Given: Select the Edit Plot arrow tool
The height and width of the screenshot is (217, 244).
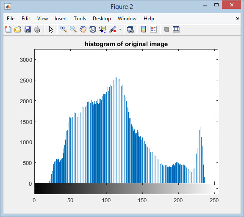Looking at the screenshot, I should [51, 29].
